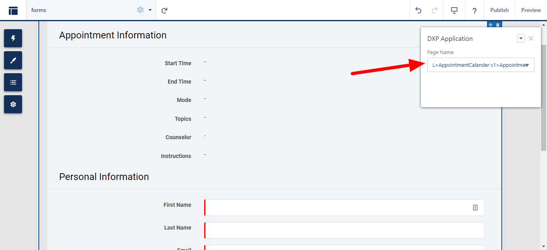Click the refresh page icon
Viewport: 547px width, 250px height.
point(164,10)
